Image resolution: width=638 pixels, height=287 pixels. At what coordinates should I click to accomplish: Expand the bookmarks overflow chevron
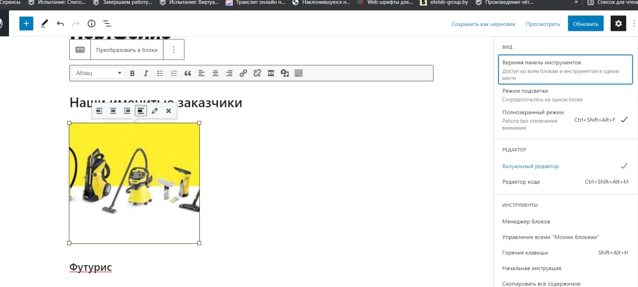(x=576, y=2)
